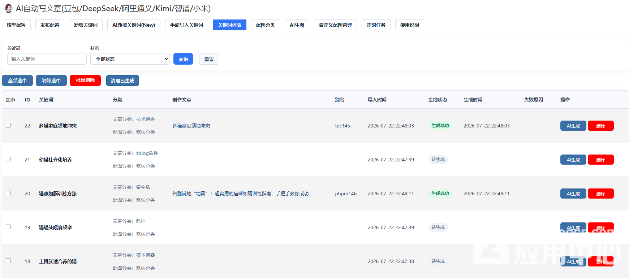Screen dimensions: 629x278
Task: Check the box for 猫咪如厕训练方法
Action: (8, 193)
